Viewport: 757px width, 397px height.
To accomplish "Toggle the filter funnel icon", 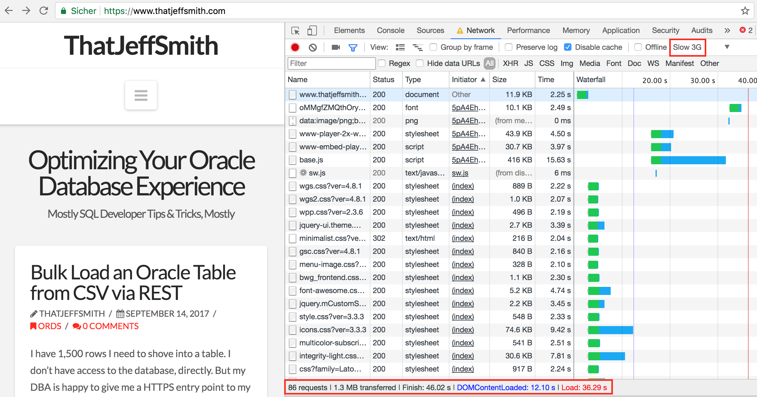I will click(x=353, y=47).
